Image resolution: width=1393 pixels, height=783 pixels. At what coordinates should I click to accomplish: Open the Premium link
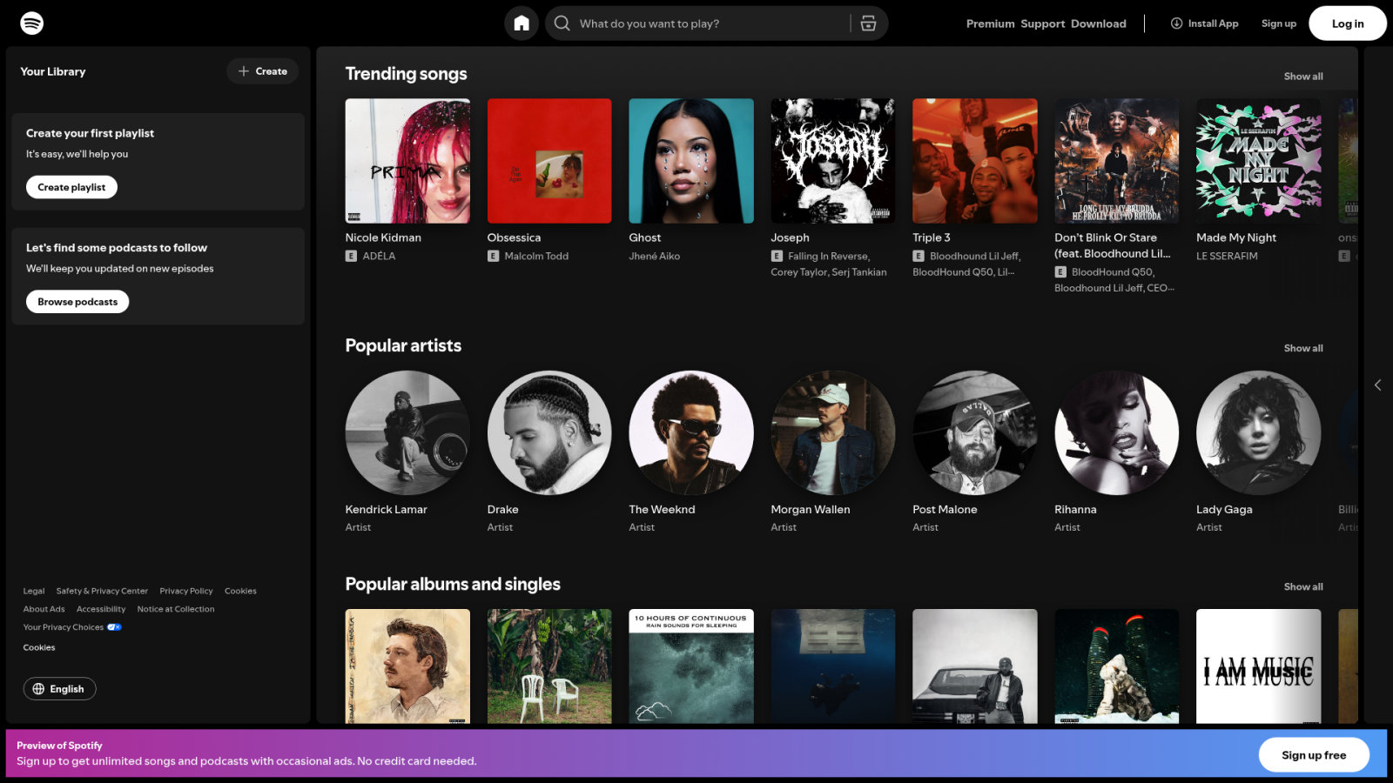pos(990,23)
